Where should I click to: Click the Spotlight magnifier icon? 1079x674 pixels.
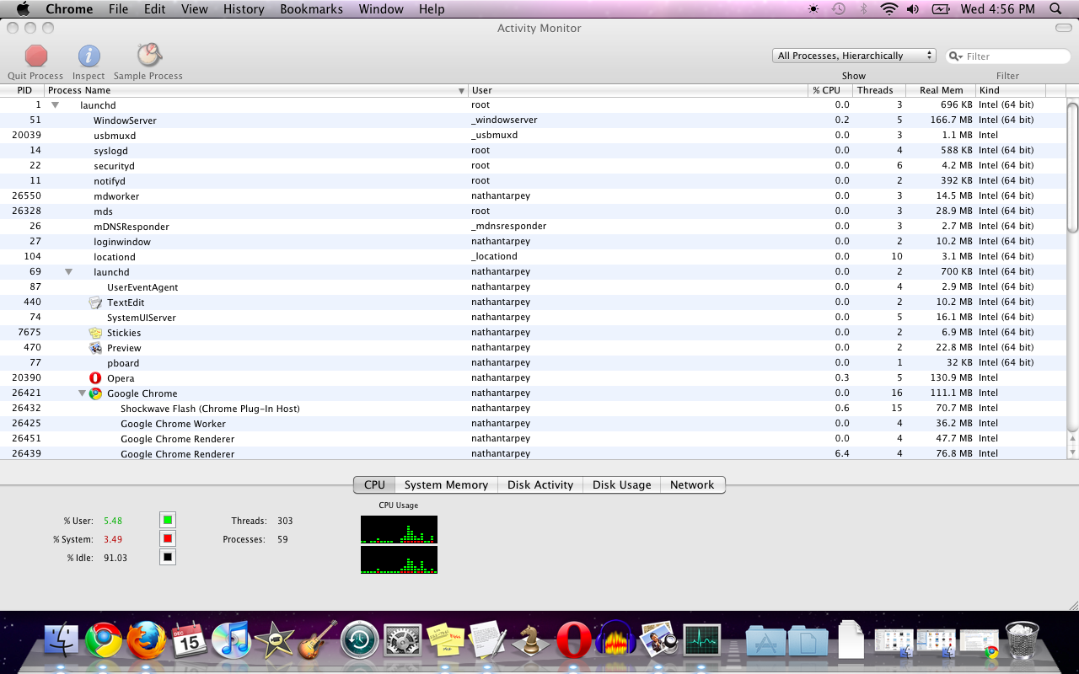(1055, 9)
